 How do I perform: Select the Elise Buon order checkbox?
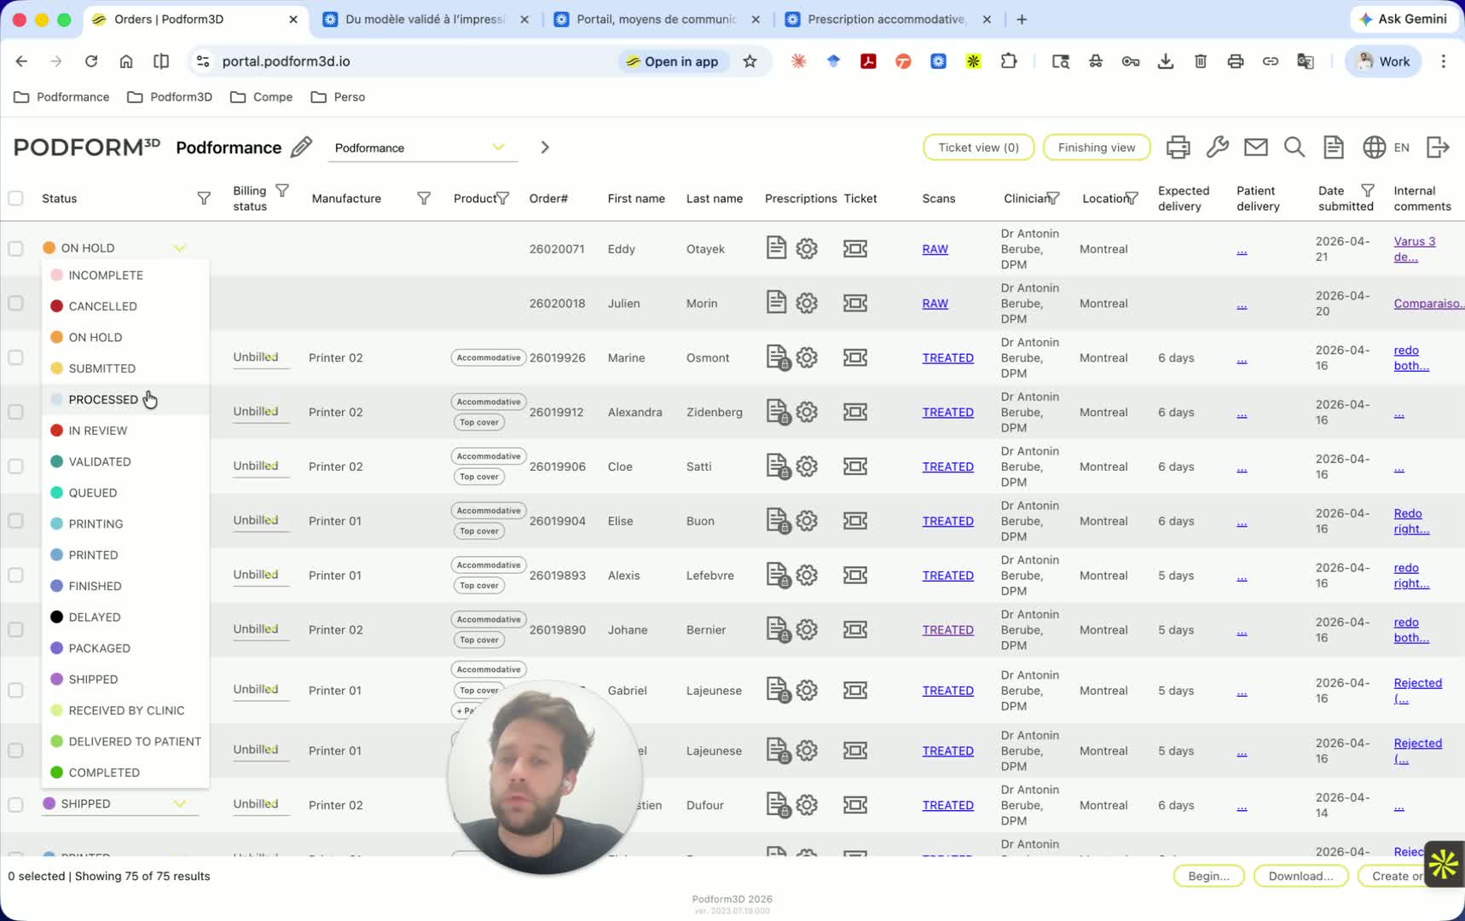[x=15, y=521]
